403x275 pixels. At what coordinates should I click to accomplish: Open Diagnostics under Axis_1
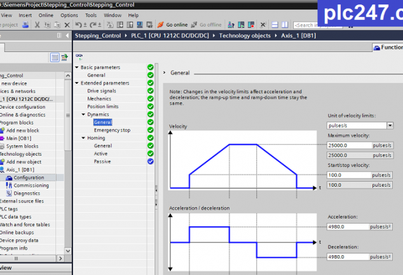click(27, 193)
